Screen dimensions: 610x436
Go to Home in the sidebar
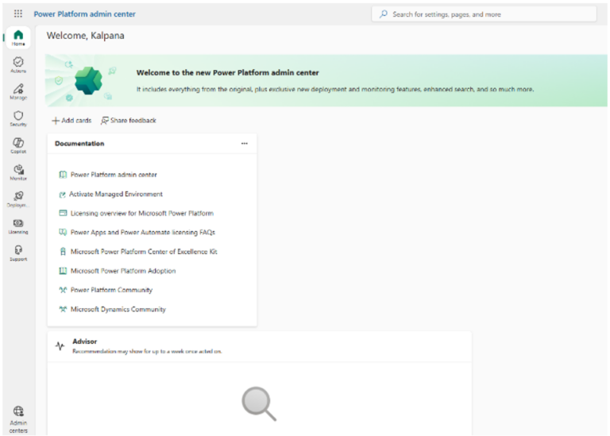[x=18, y=38]
